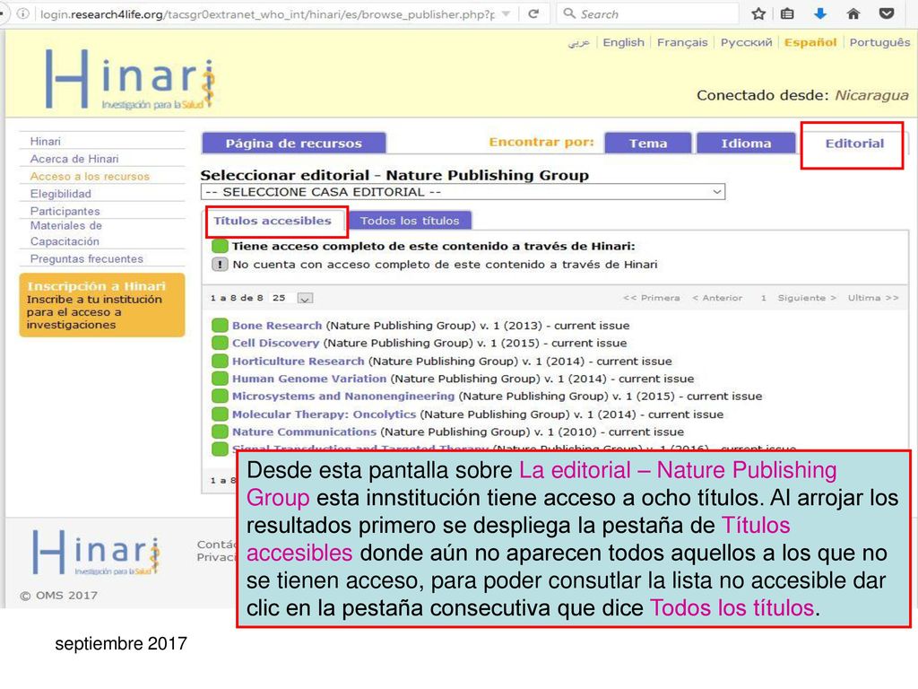Switch to Títulos accesibles tab

coord(273,221)
